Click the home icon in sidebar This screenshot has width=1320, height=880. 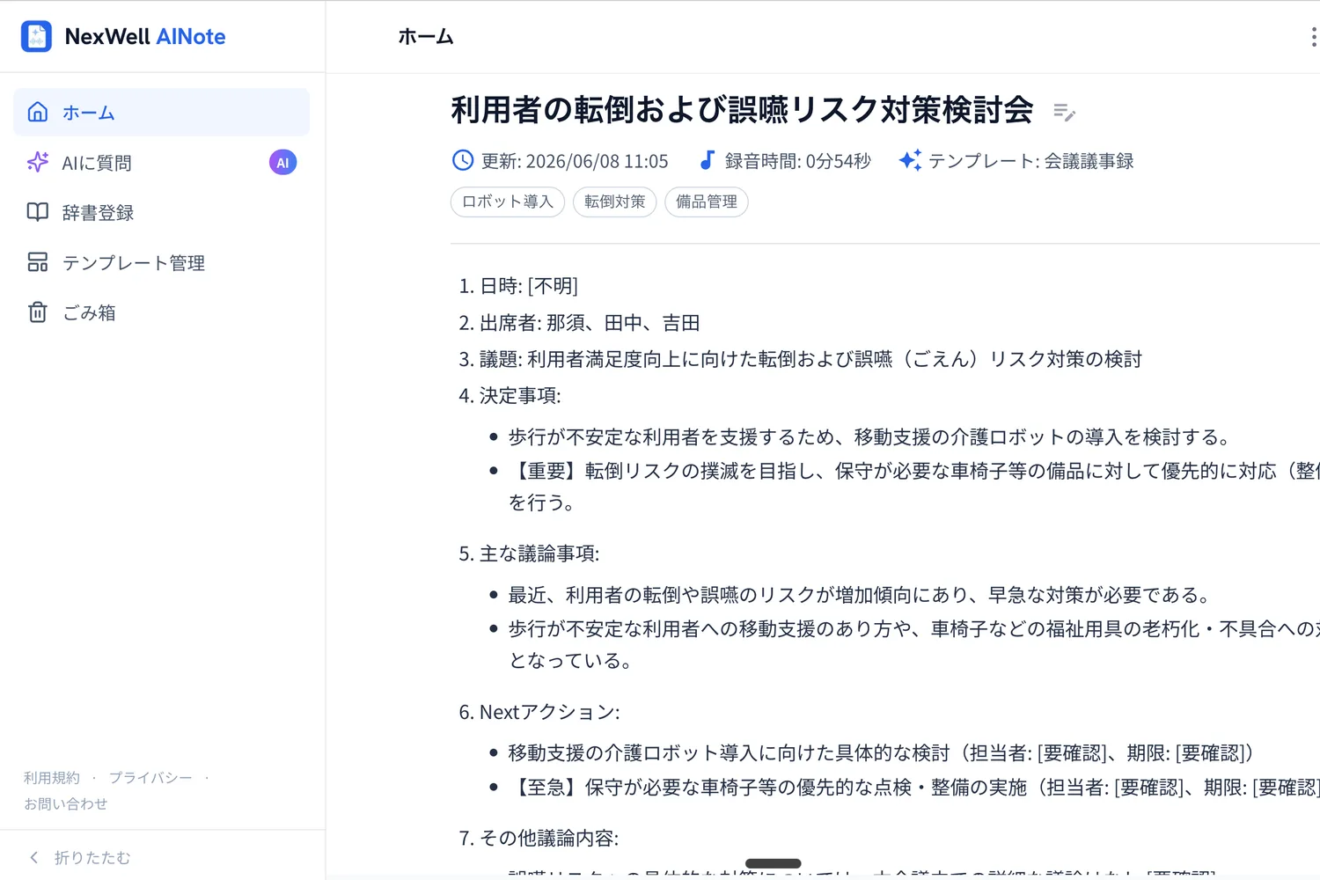pos(37,112)
